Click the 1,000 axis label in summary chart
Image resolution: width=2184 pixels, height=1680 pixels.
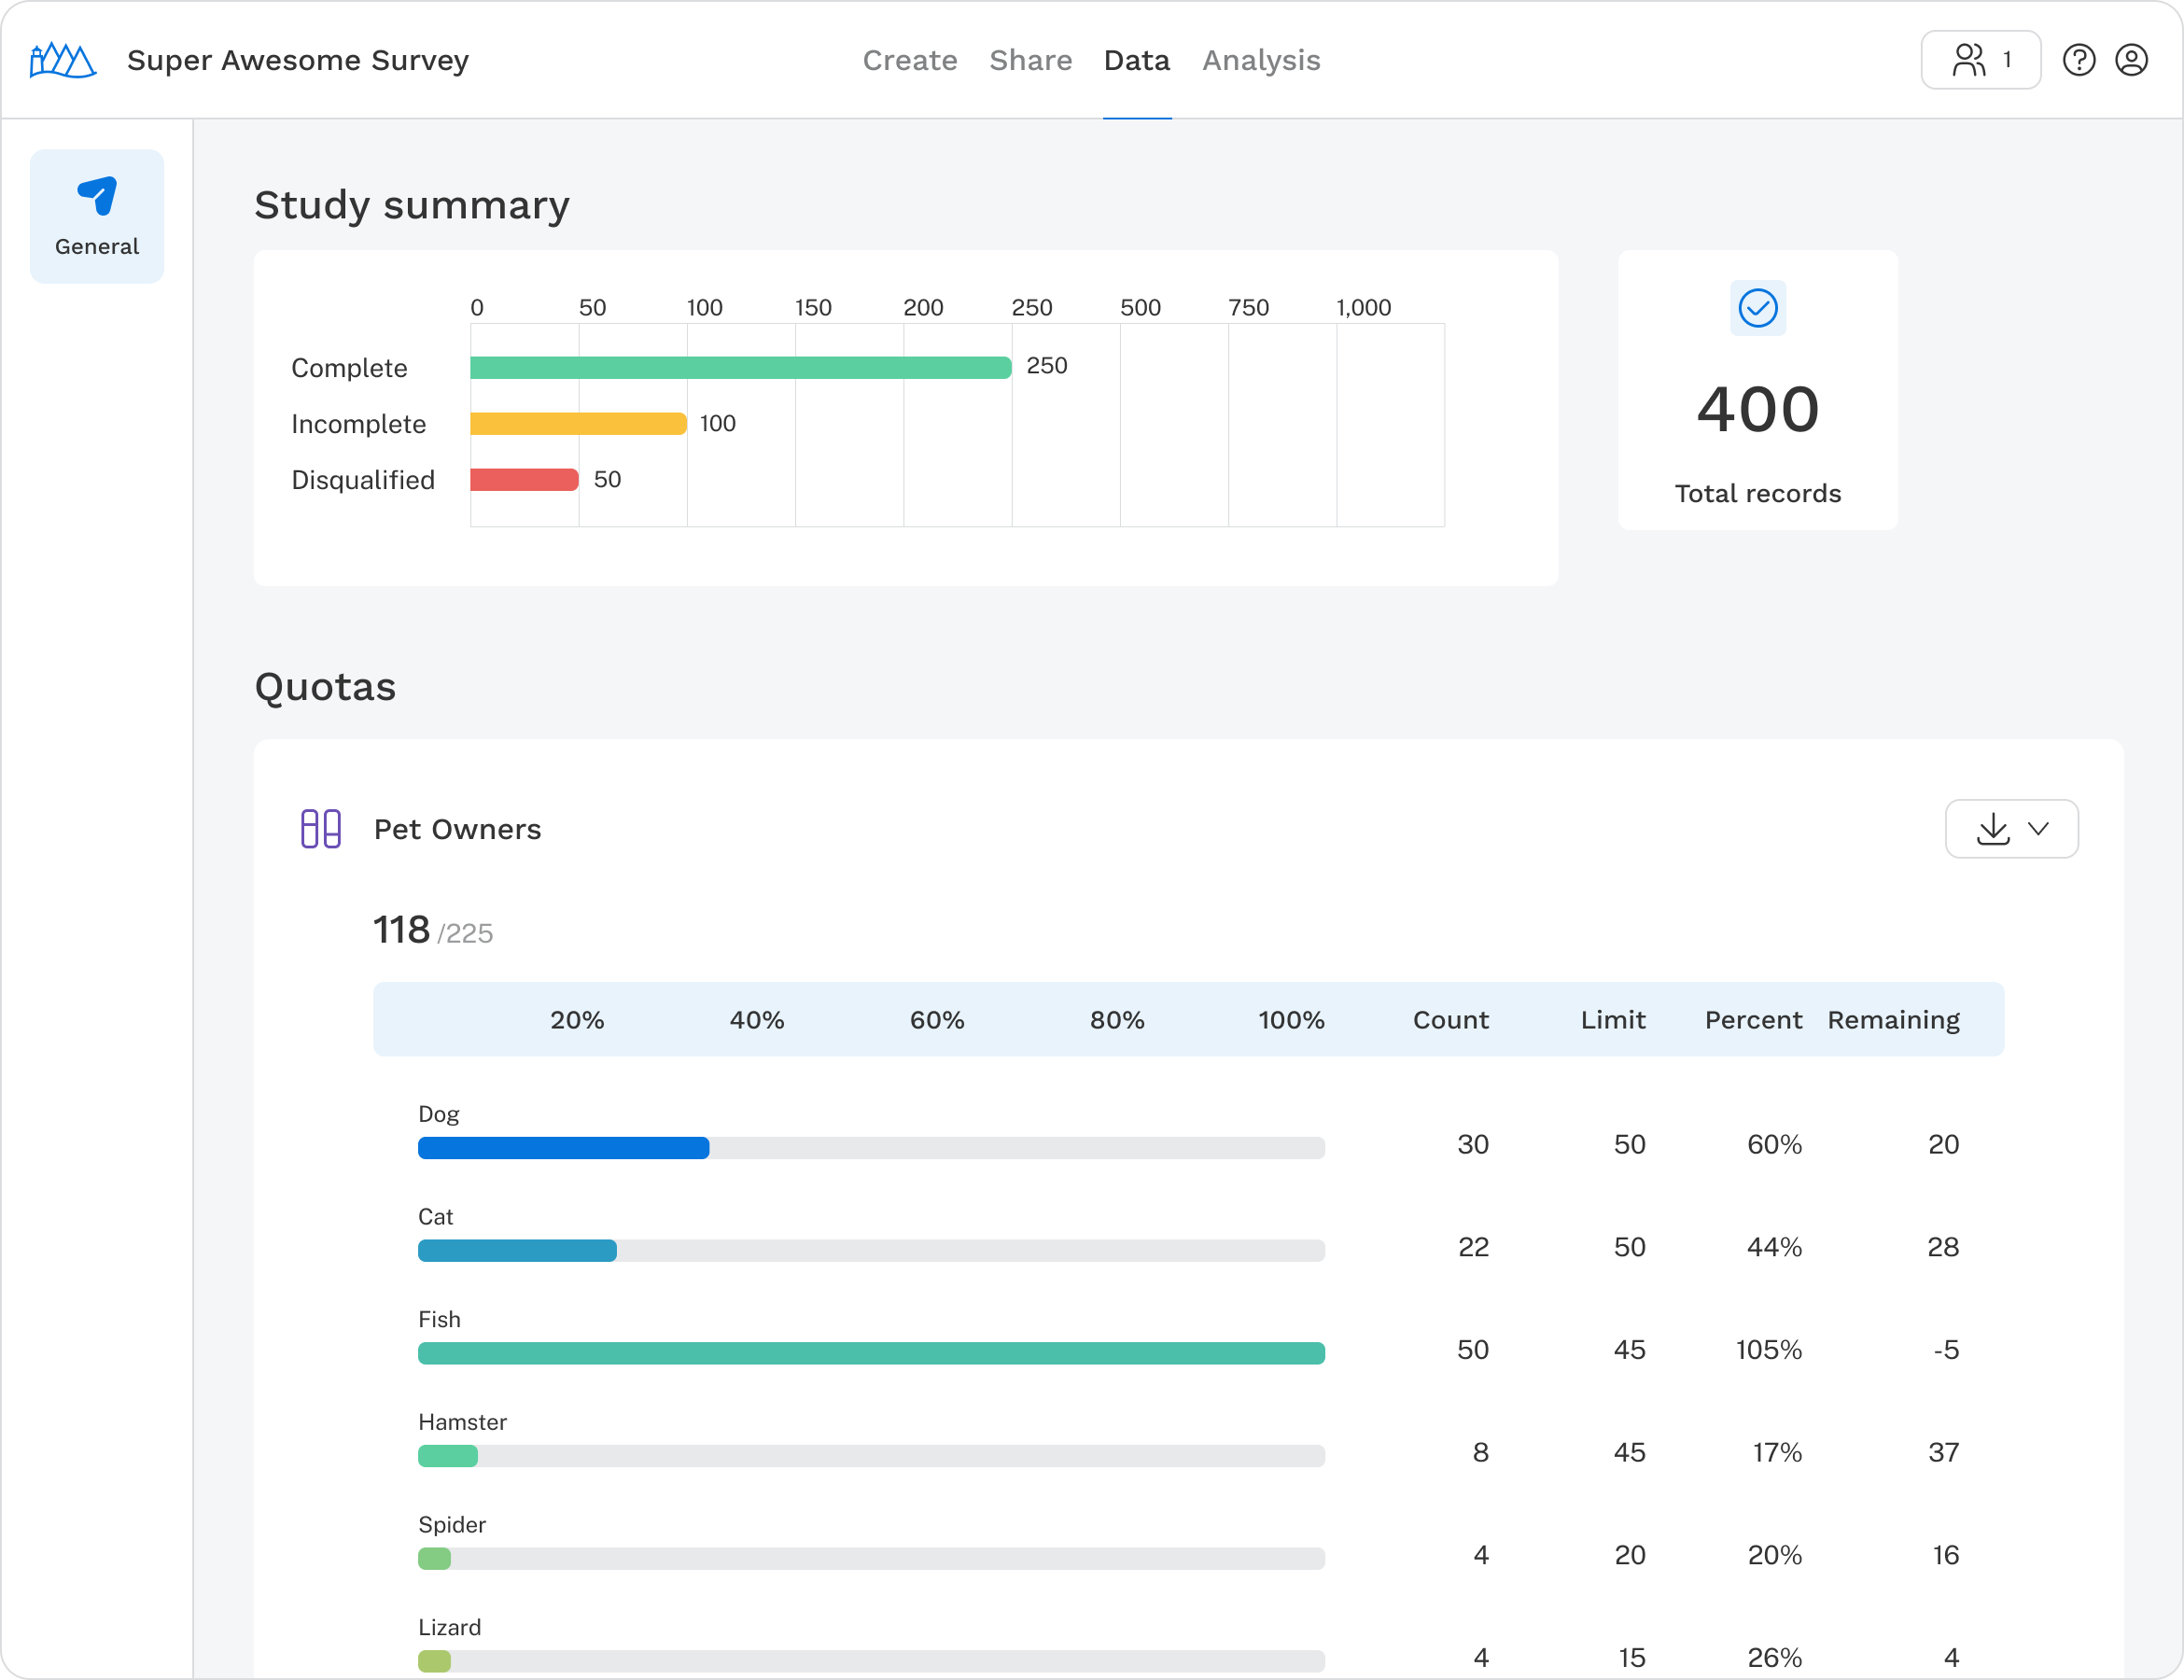(1363, 308)
